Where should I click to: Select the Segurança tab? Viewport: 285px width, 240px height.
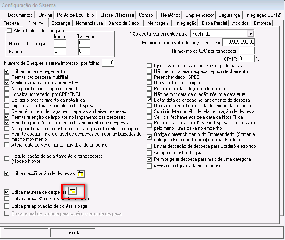click(229, 15)
